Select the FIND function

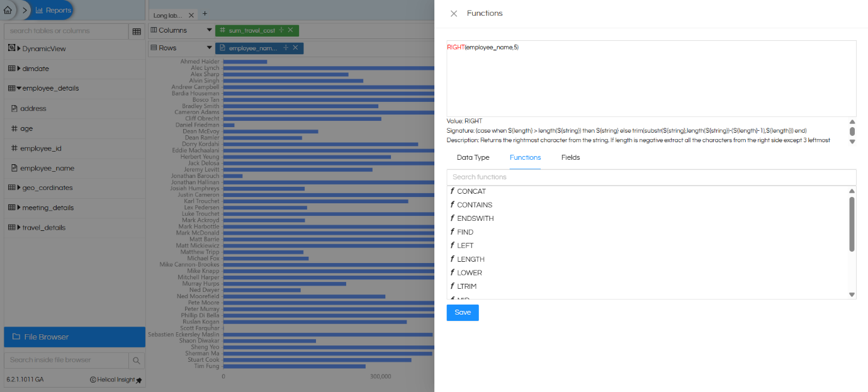point(465,232)
